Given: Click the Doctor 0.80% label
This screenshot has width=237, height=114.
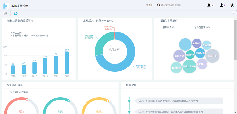Looking at the screenshot, I should (108, 28).
